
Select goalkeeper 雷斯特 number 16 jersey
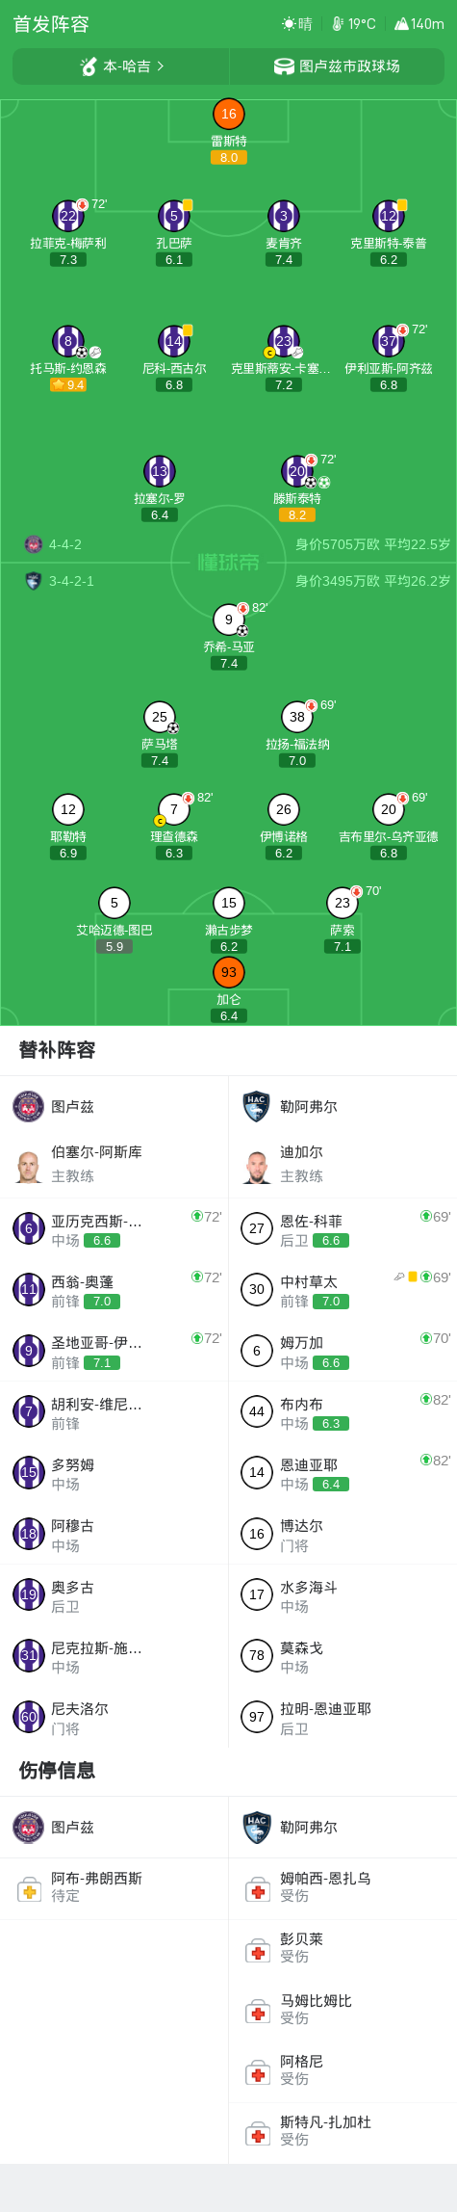[x=229, y=114]
